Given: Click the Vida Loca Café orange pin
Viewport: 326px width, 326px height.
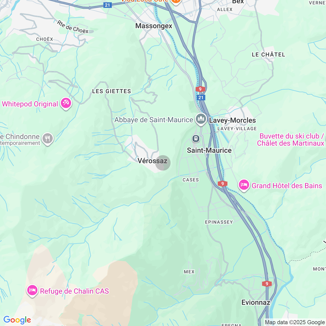Looking at the screenshot, I should pyautogui.click(x=175, y=1).
